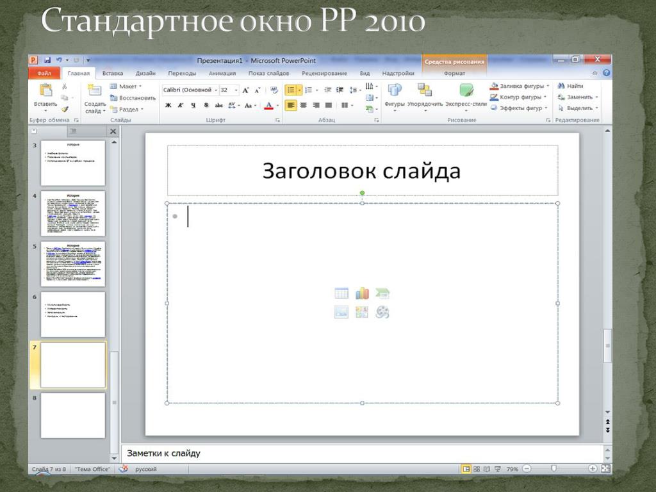Click the Arrange (Упорядочить) icon
This screenshot has width=656, height=492.
point(425,90)
